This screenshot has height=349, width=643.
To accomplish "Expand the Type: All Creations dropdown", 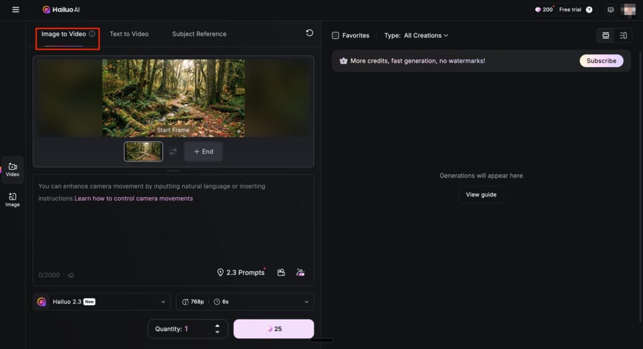I will [416, 36].
